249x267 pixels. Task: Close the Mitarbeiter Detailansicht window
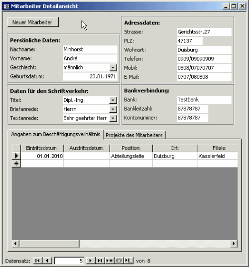point(242,6)
